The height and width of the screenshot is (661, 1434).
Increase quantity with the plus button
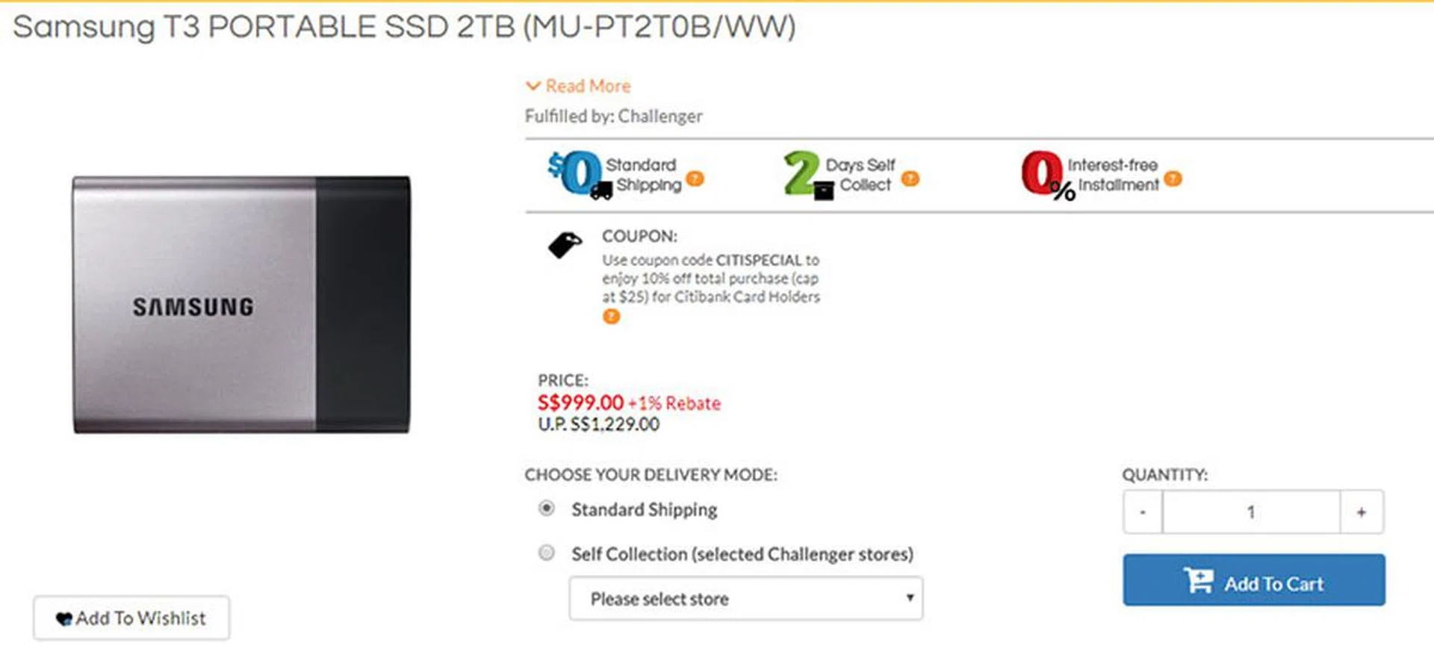click(x=1362, y=512)
